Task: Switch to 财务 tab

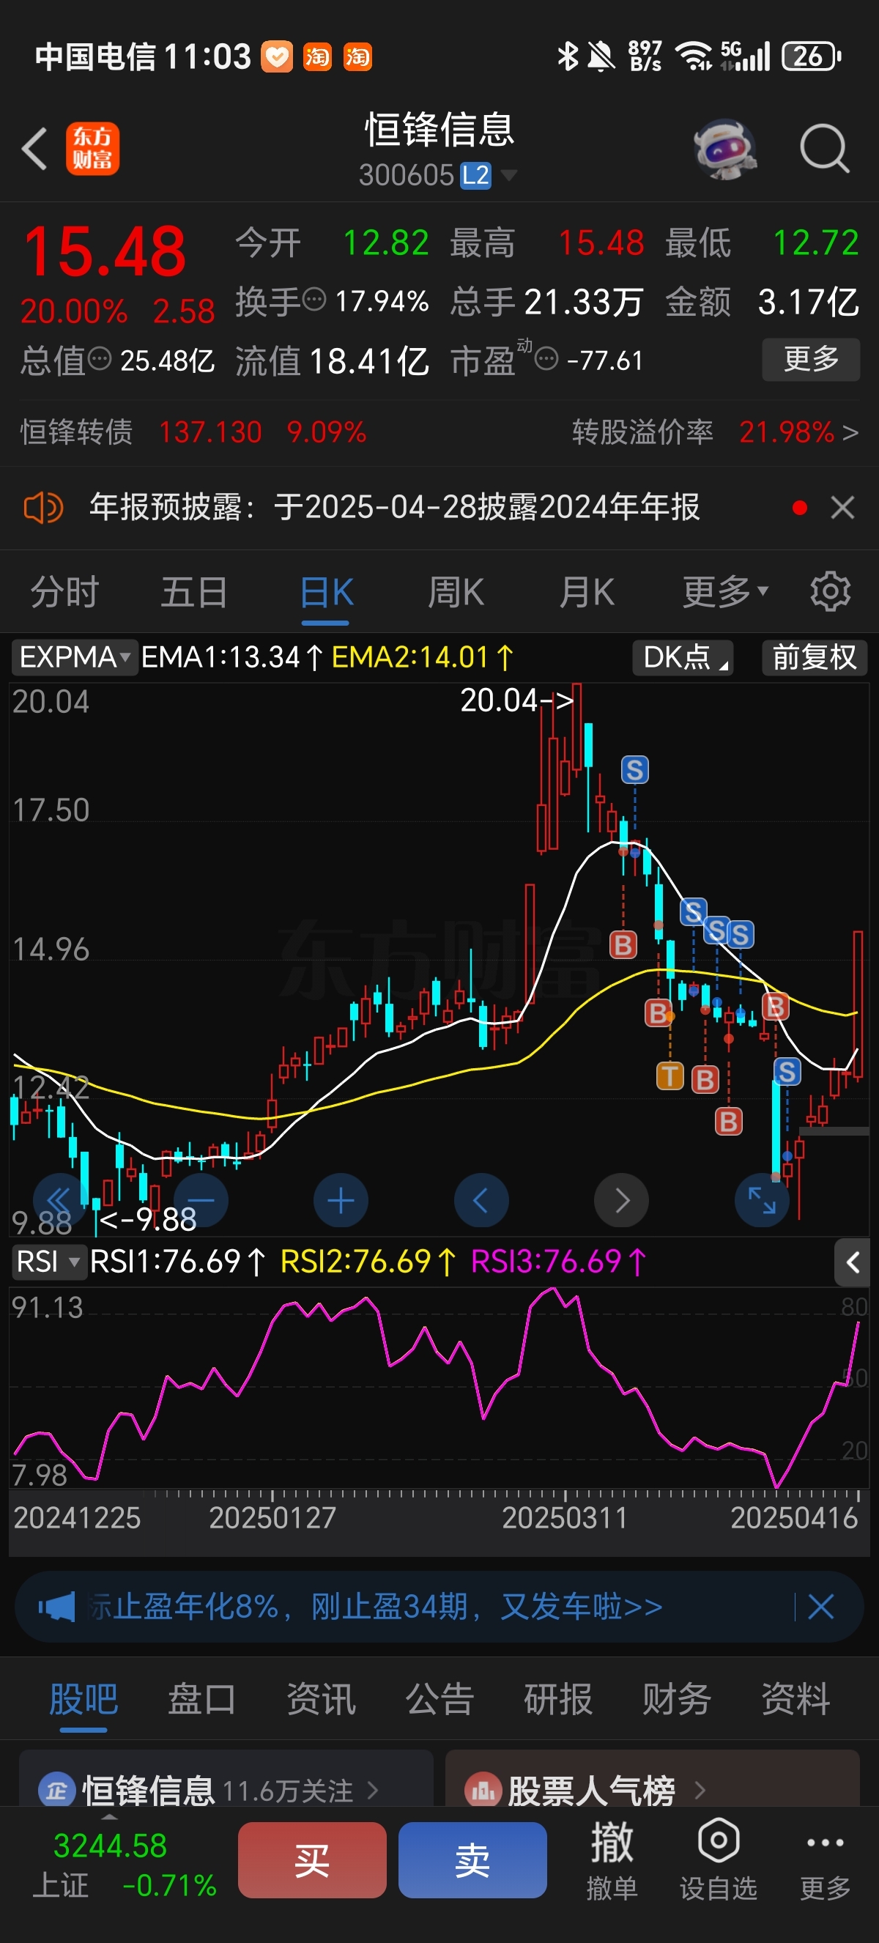Action: (x=677, y=1699)
